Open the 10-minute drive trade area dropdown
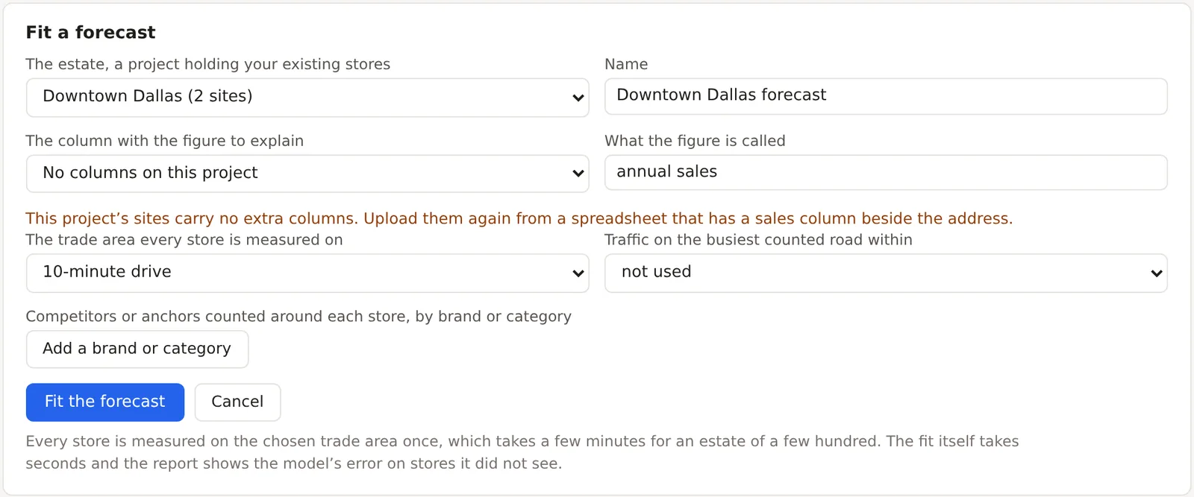The width and height of the screenshot is (1194, 497). [x=307, y=273]
